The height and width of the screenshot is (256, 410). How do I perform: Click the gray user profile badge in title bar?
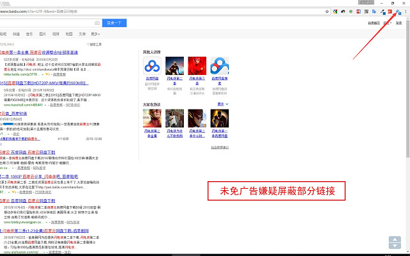click(366, 3)
